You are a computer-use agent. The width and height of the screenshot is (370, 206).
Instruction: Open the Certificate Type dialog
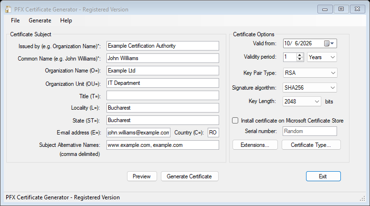[311, 145]
